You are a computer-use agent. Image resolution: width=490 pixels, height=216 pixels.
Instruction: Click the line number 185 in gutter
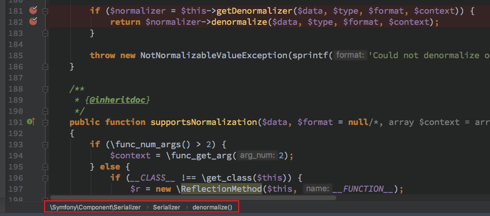pos(15,55)
